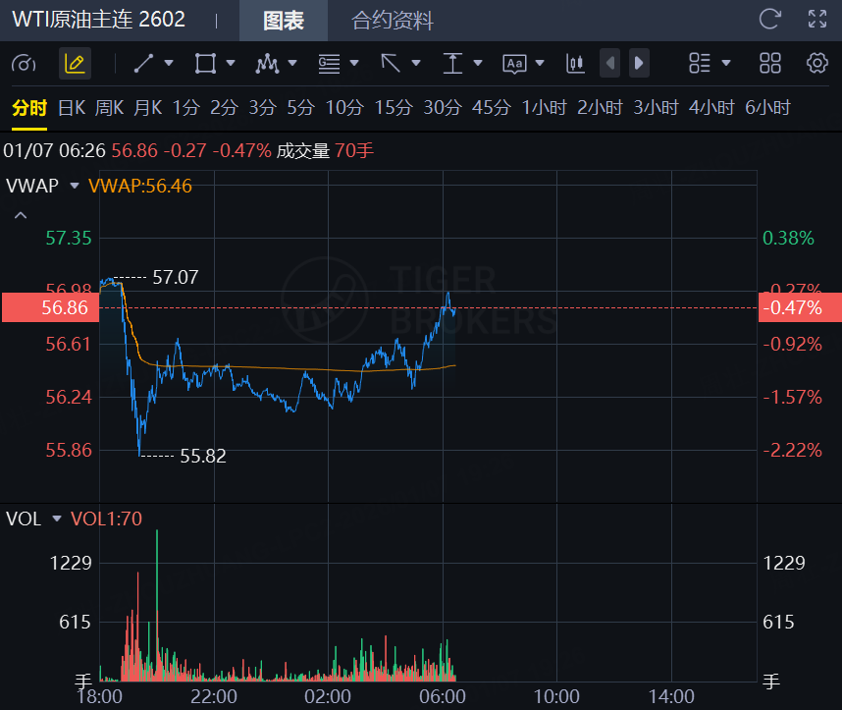Image resolution: width=842 pixels, height=710 pixels.
Task: Open chart settings gear icon
Action: tap(816, 64)
